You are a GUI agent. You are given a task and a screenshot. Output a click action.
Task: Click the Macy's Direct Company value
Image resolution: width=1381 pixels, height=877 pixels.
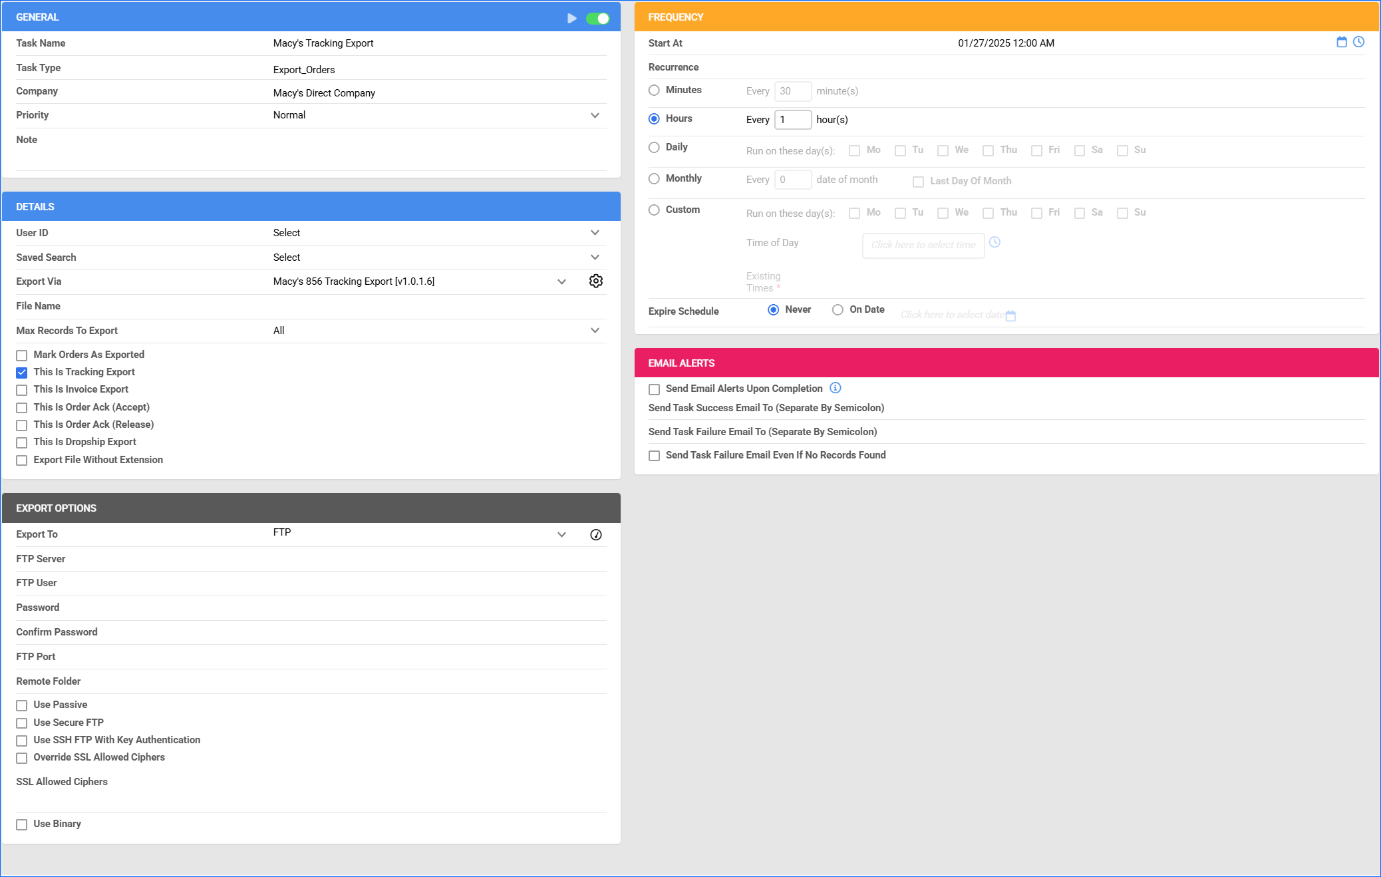324,93
